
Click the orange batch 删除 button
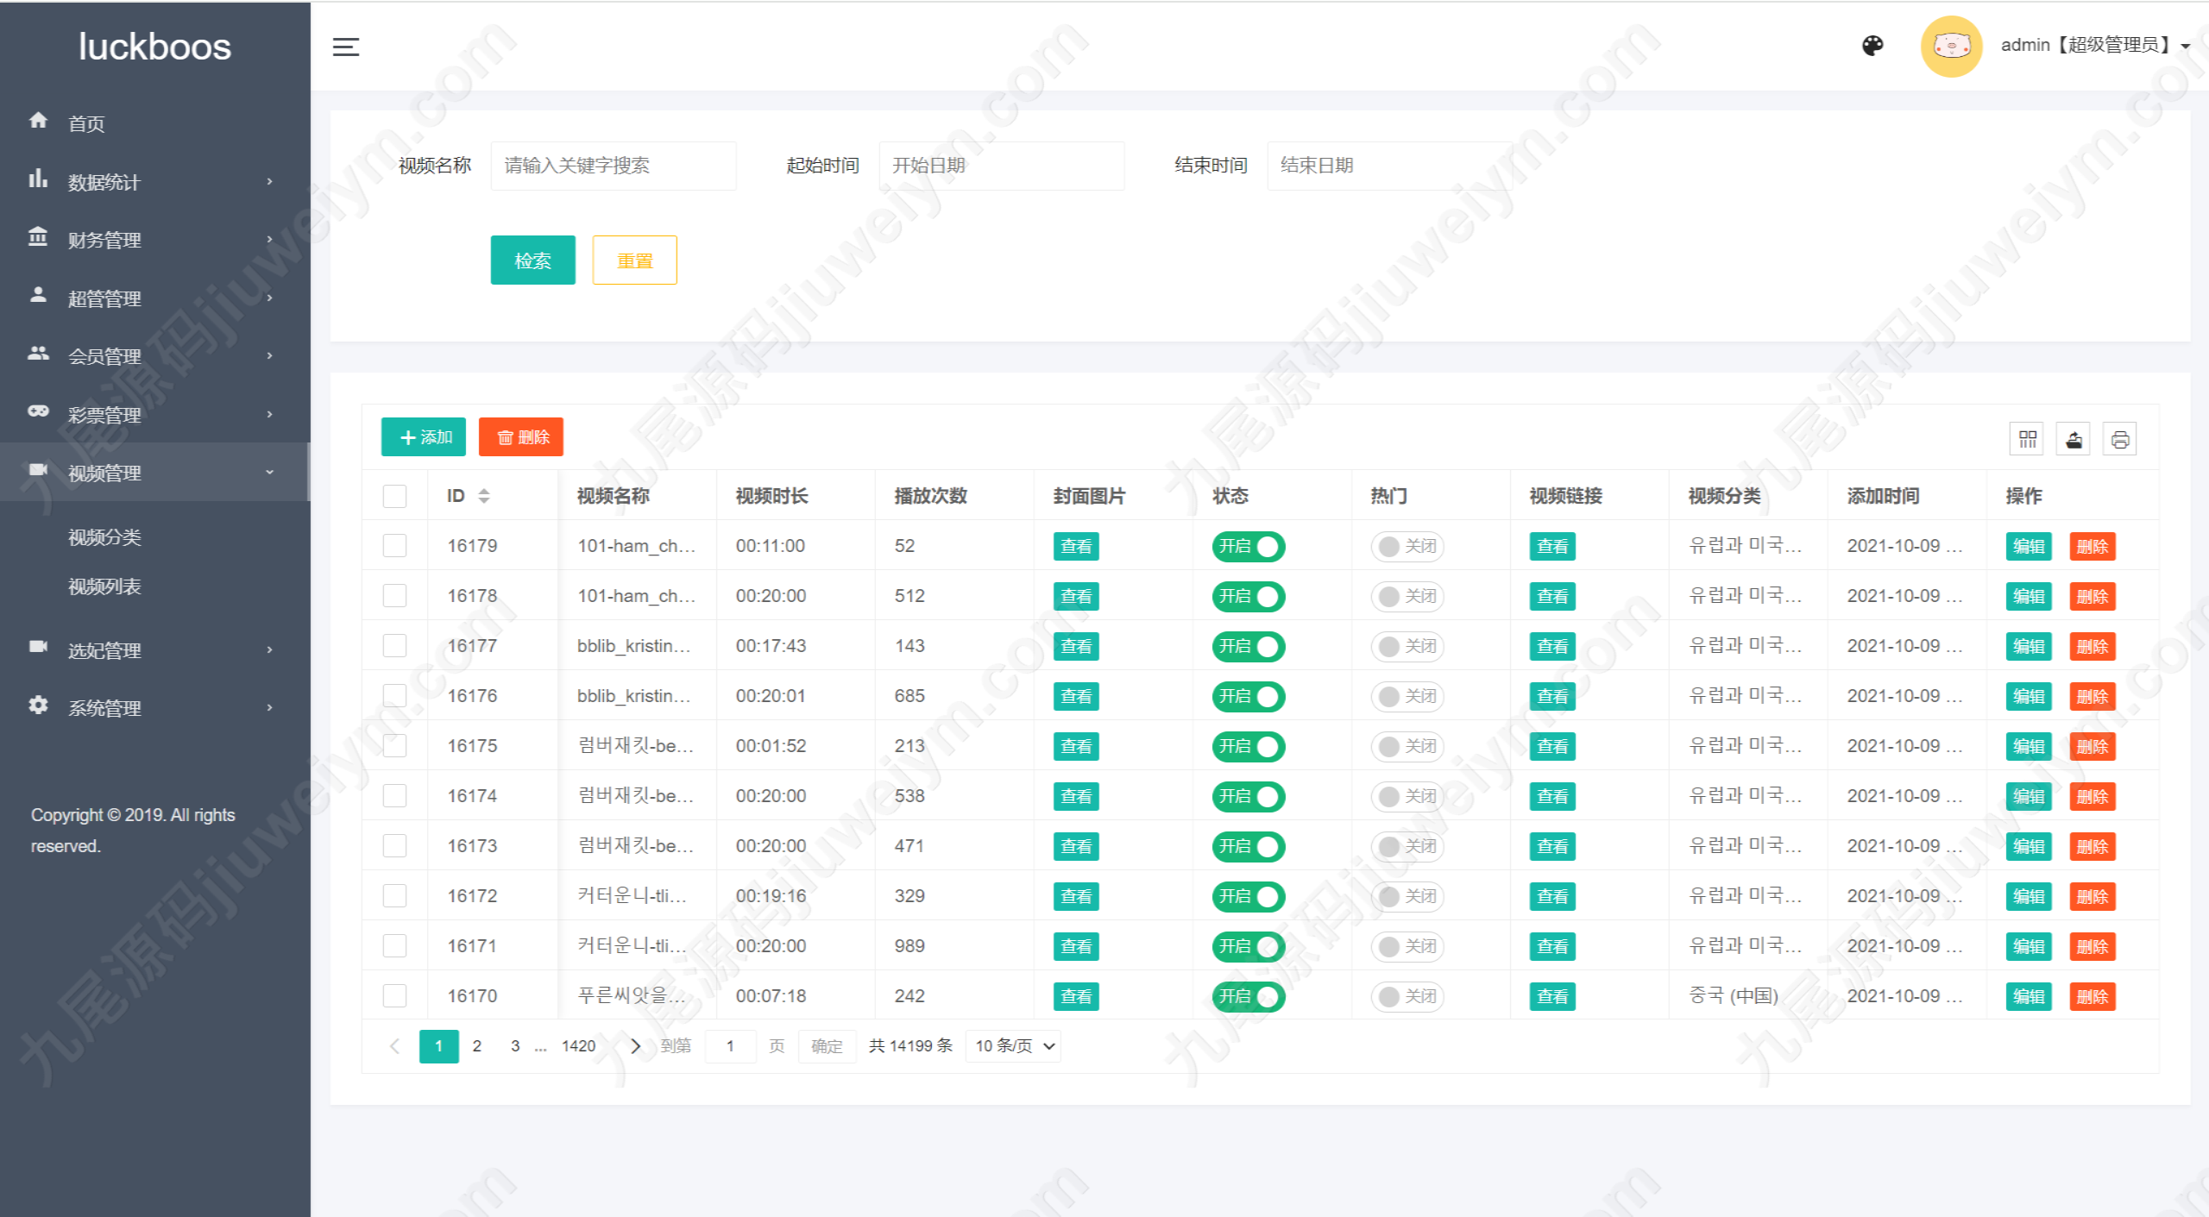pos(521,437)
